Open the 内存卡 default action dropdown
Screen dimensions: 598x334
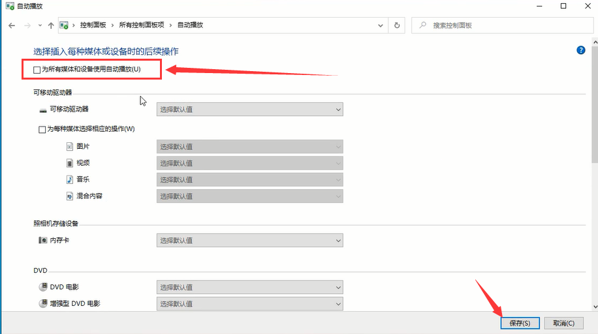tap(249, 241)
